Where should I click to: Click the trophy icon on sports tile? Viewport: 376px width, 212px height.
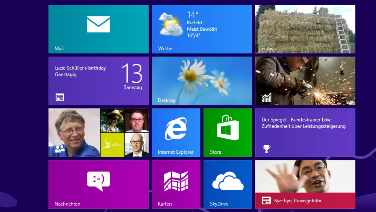tap(267, 149)
